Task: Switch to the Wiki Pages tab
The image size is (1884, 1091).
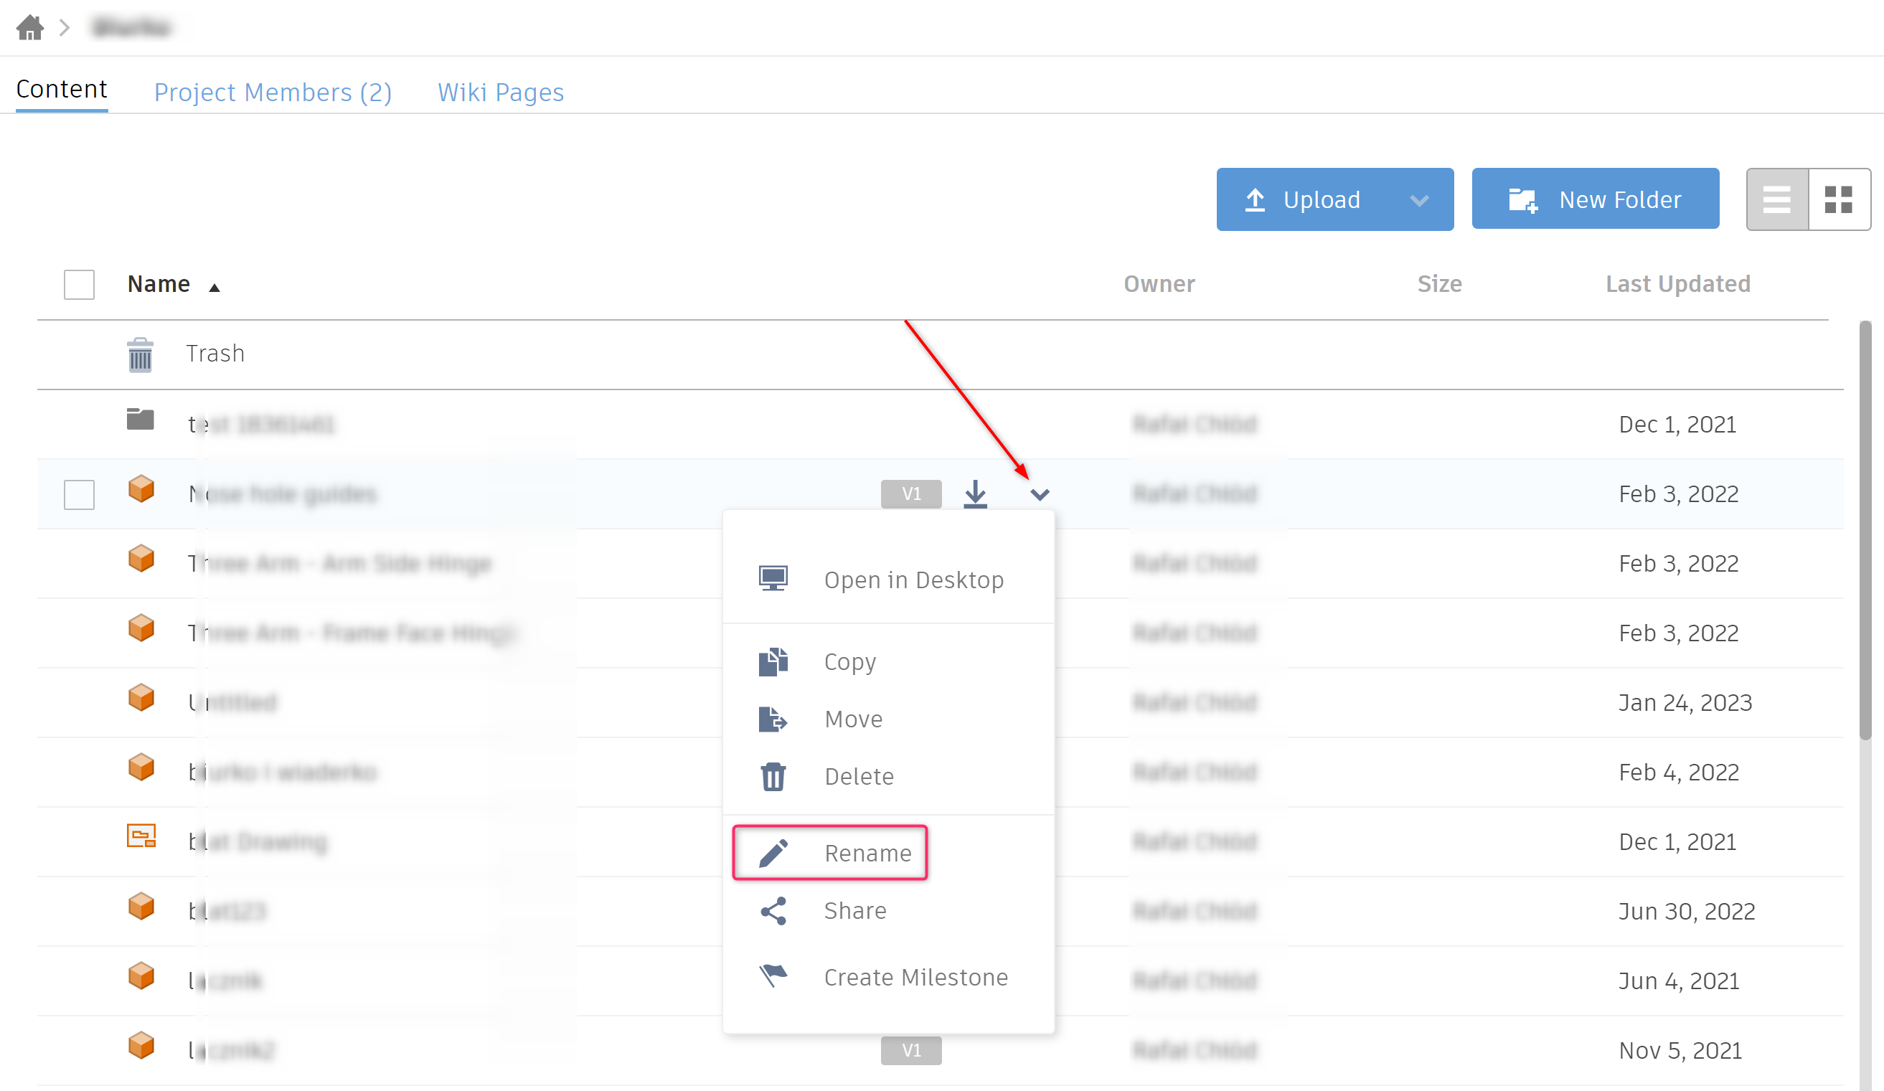Action: (x=500, y=92)
